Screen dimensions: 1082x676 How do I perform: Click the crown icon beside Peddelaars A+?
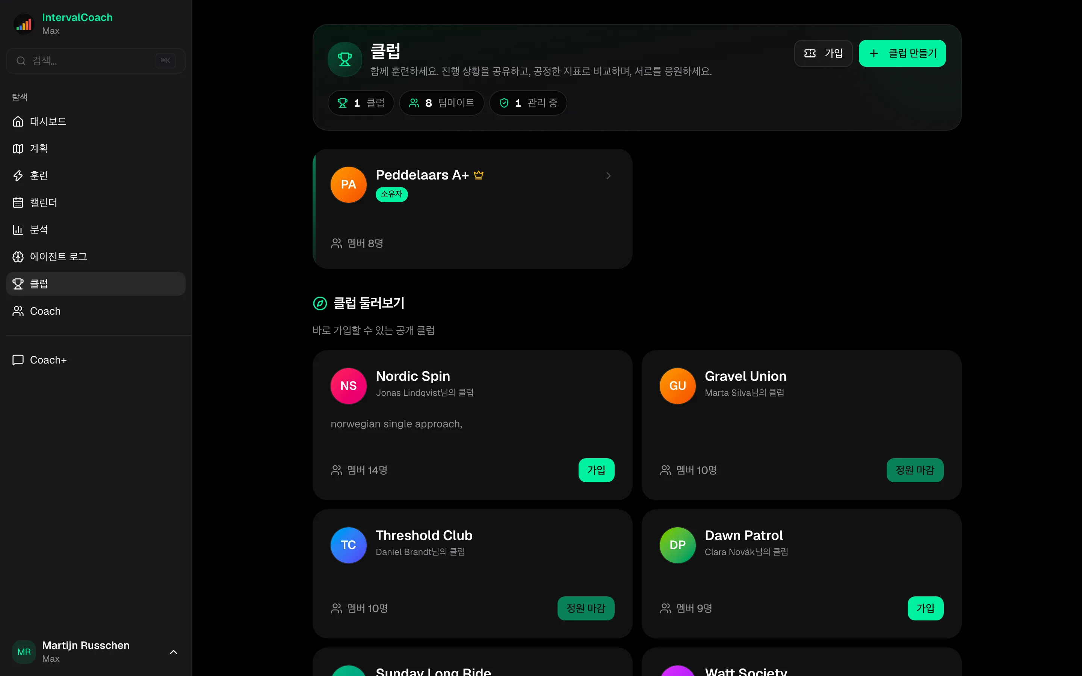point(478,175)
